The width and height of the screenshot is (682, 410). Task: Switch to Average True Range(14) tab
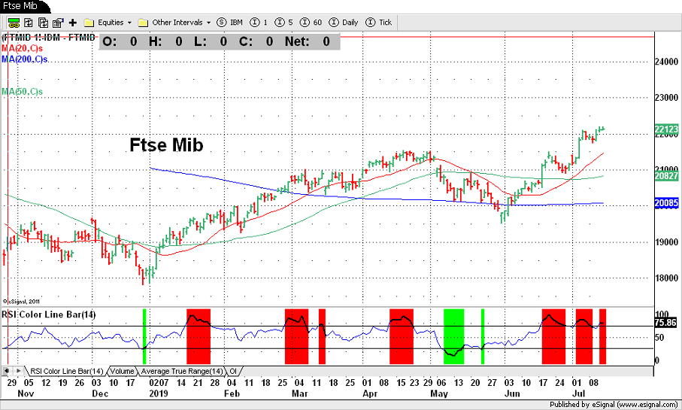182,372
